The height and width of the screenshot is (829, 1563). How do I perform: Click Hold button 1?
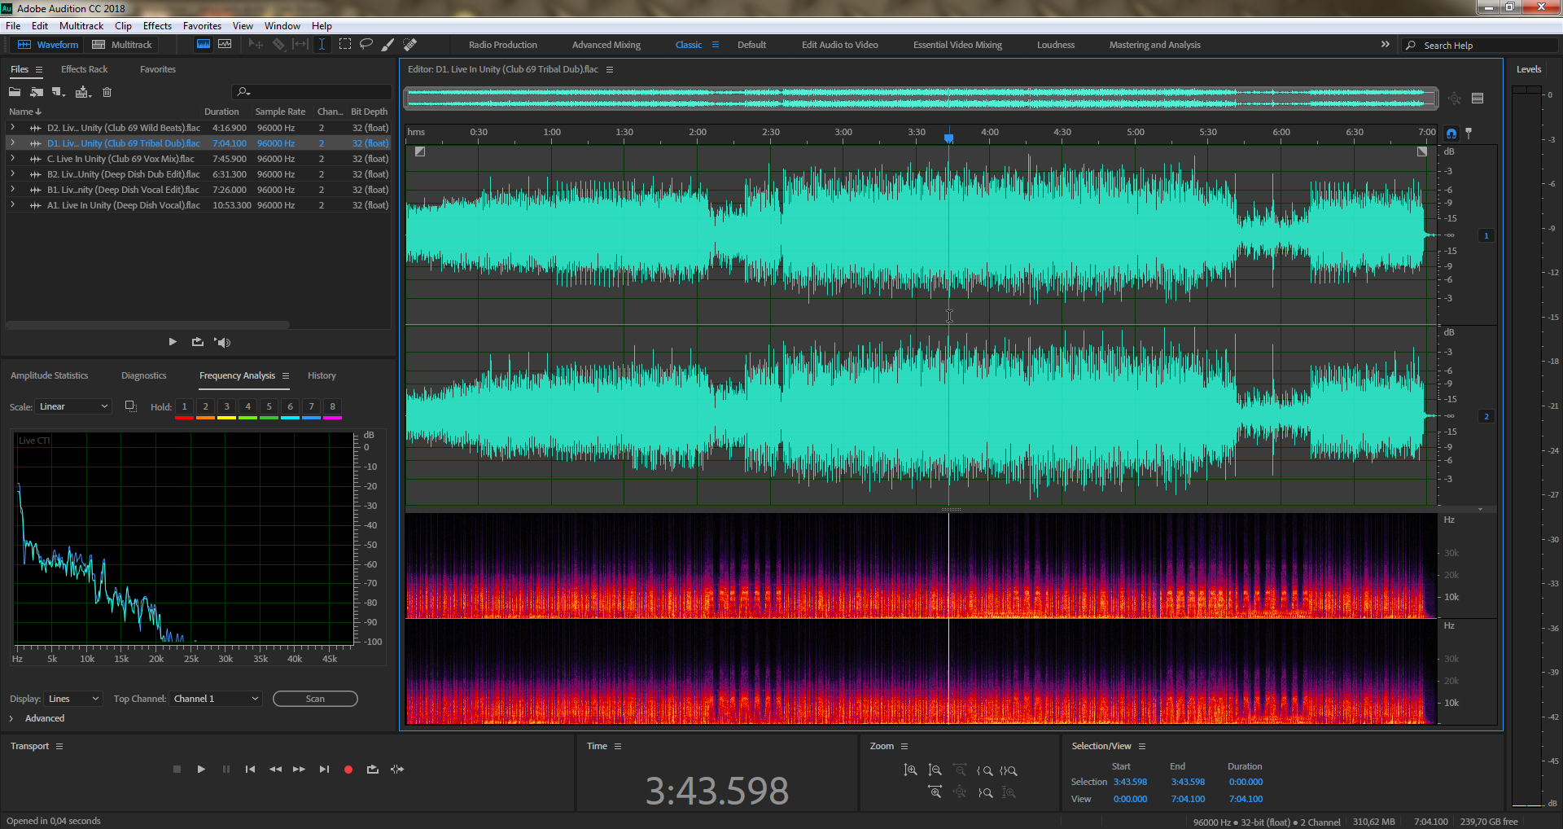(184, 406)
